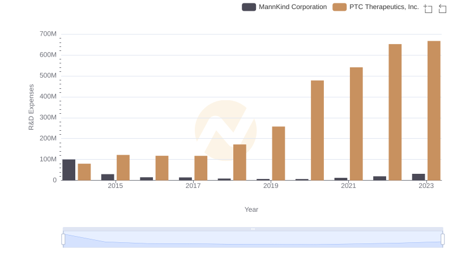Click the 2023 x-axis label

pos(426,186)
